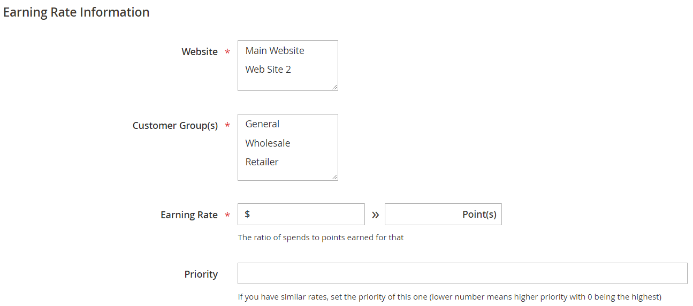Click the dollar amount Earning Rate field
The width and height of the screenshot is (693, 306).
pyautogui.click(x=305, y=215)
